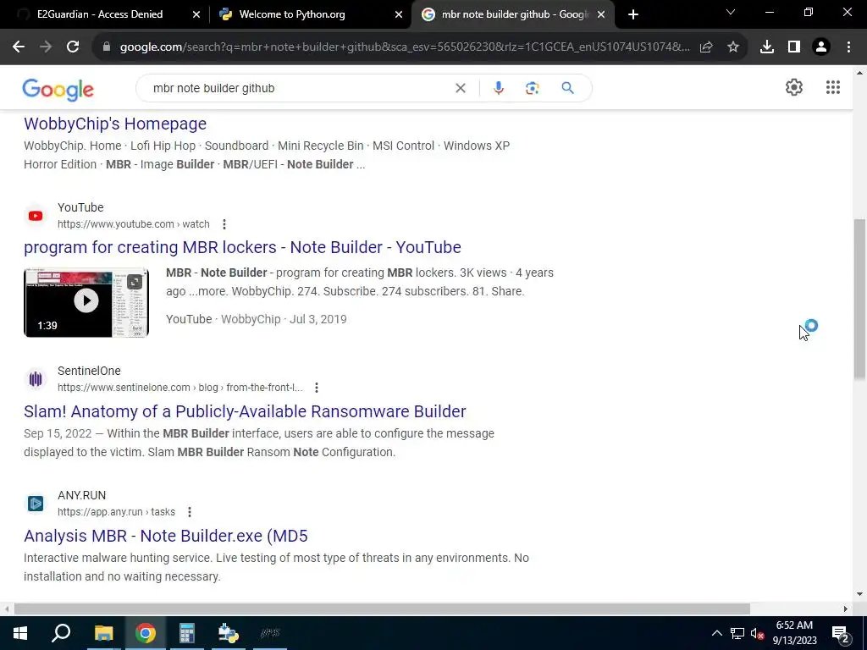The height and width of the screenshot is (650, 867).
Task: Click the sentinelone.com blog URL text
Action: pyautogui.click(x=179, y=388)
